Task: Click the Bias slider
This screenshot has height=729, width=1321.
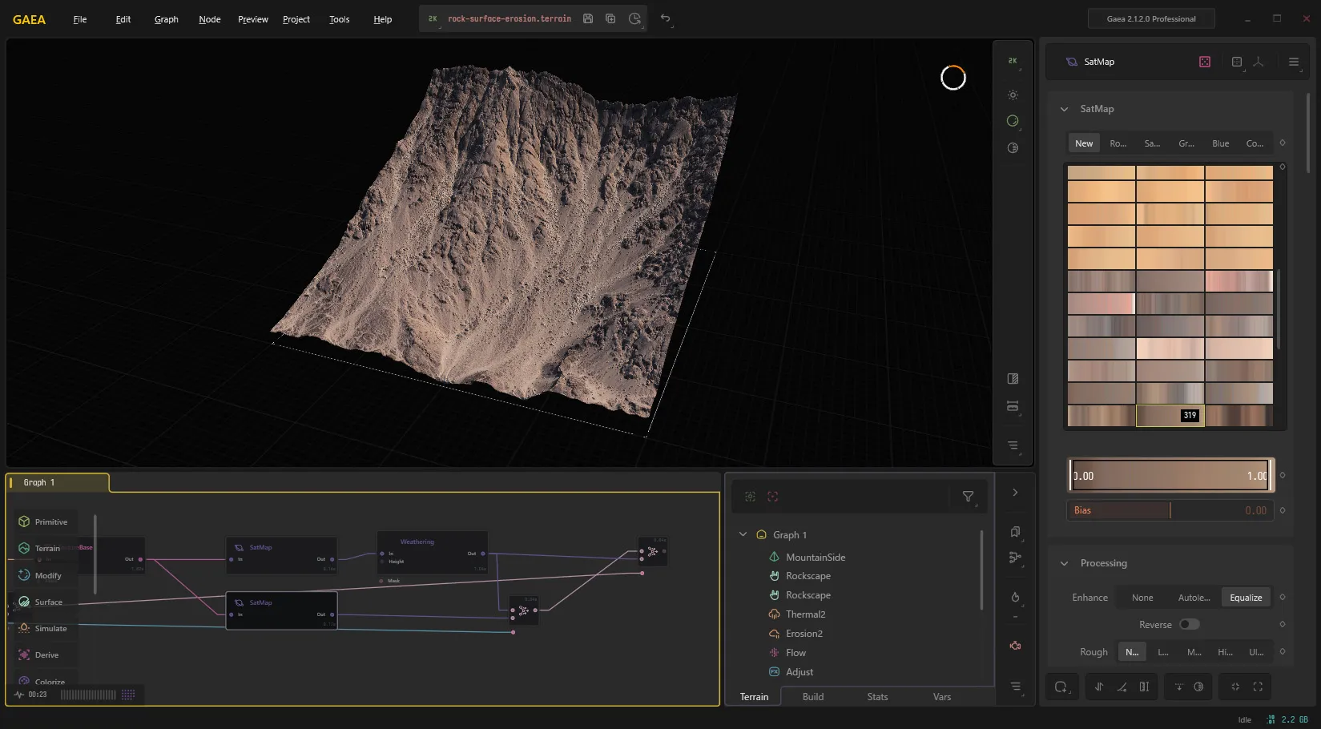Action: click(1170, 510)
